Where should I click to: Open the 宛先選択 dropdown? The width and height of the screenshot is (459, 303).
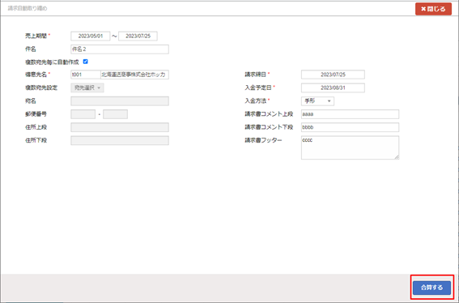coord(87,88)
